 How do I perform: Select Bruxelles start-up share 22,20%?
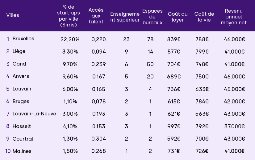point(70,39)
